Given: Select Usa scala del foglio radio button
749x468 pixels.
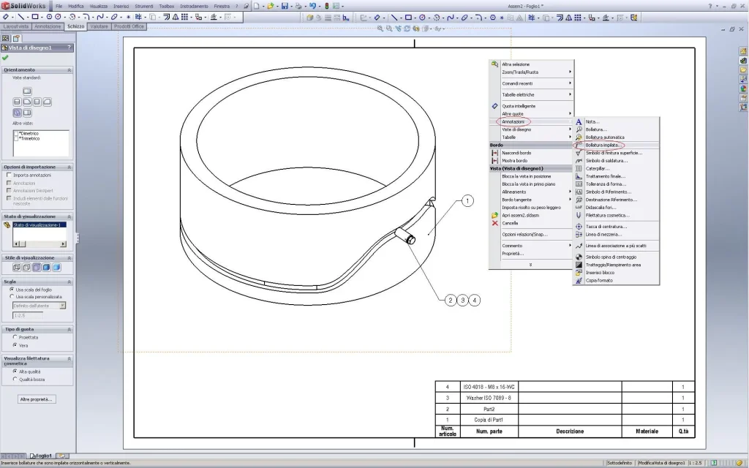Looking at the screenshot, I should click(x=12, y=290).
